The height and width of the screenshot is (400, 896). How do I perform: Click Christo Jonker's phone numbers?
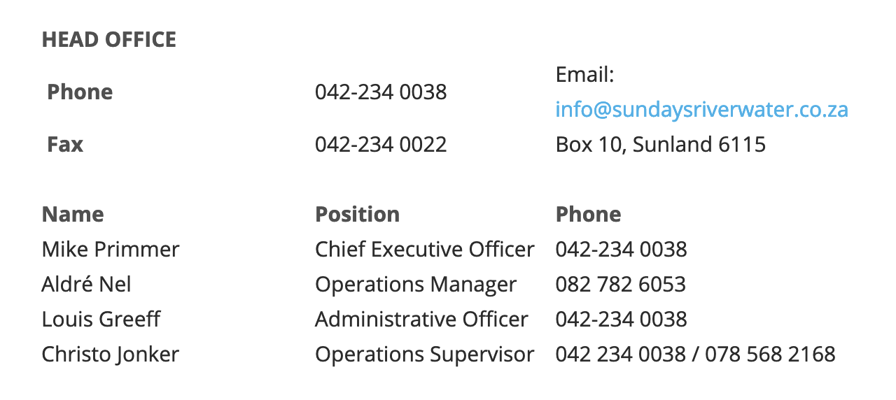tap(695, 355)
